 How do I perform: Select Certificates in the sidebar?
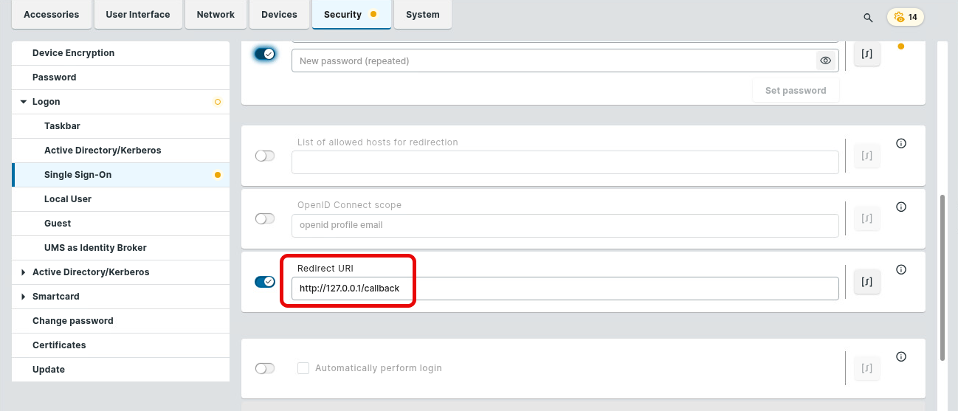click(59, 345)
